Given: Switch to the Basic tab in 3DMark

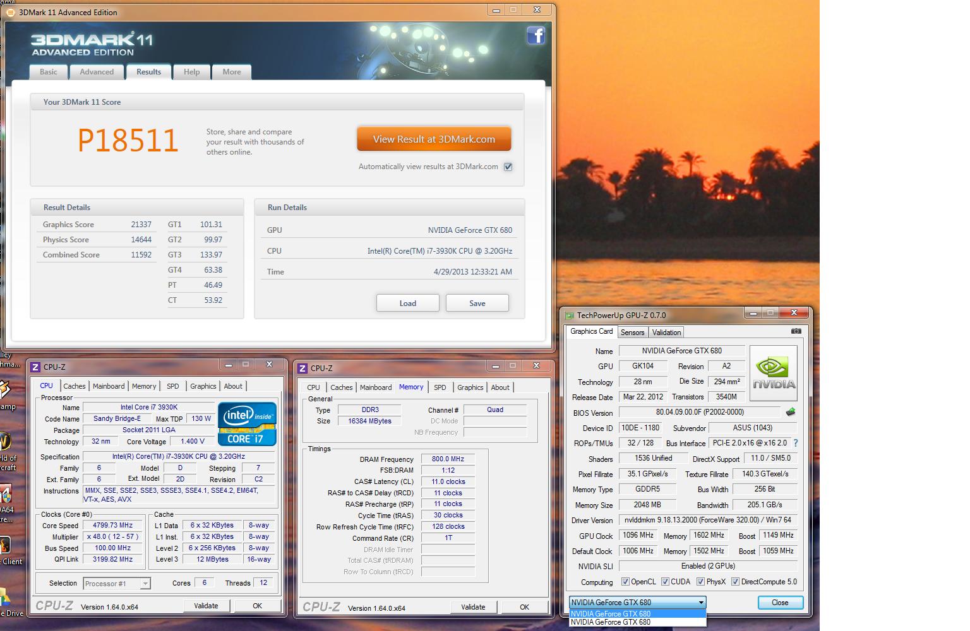Looking at the screenshot, I should tap(49, 72).
